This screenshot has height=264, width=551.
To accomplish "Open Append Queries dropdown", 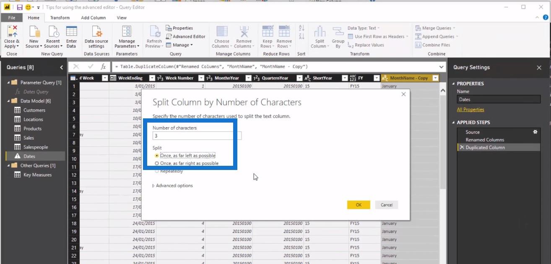I will [x=437, y=37].
